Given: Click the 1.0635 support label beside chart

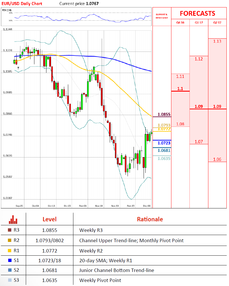Looking at the screenshot, I should [x=164, y=159].
